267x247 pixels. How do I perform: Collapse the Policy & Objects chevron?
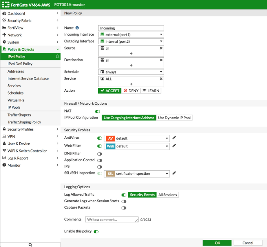pyautogui.click(x=58, y=49)
